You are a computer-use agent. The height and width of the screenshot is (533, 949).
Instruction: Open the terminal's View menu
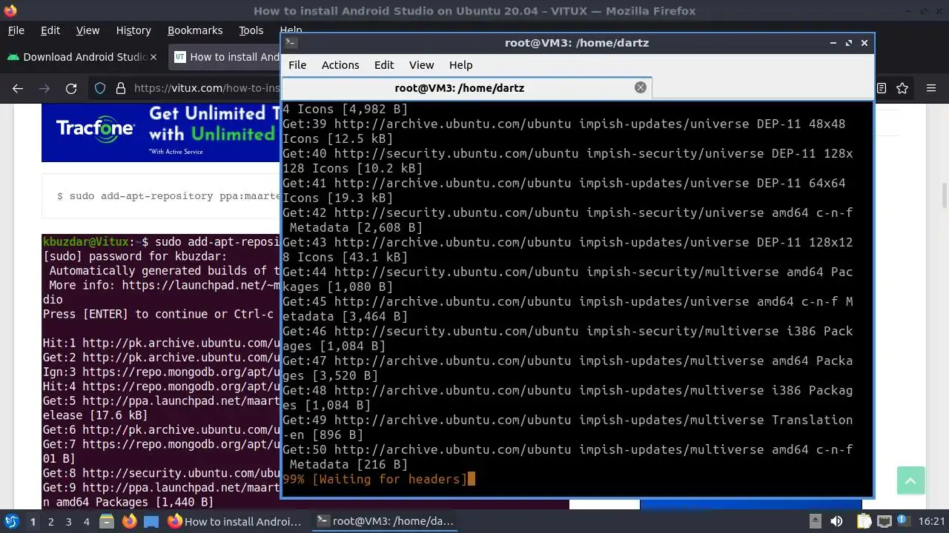pos(421,65)
